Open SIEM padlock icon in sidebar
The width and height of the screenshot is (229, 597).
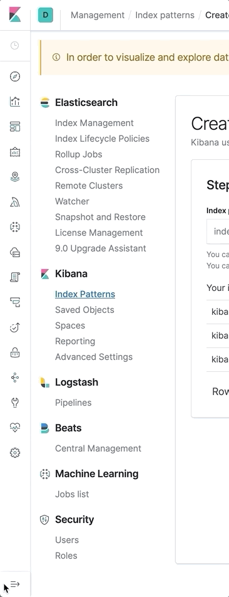pyautogui.click(x=15, y=353)
